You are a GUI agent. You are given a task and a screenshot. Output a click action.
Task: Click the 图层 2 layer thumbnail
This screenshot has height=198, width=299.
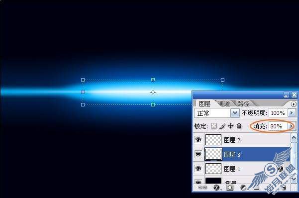[213, 140]
